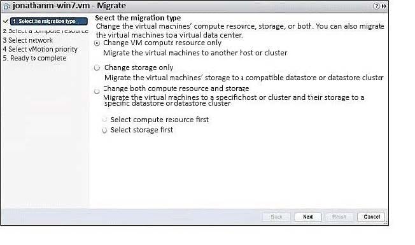Screen dimensions: 415x245
Task: Go to step 5 Ready to complete
Action: click(x=34, y=58)
